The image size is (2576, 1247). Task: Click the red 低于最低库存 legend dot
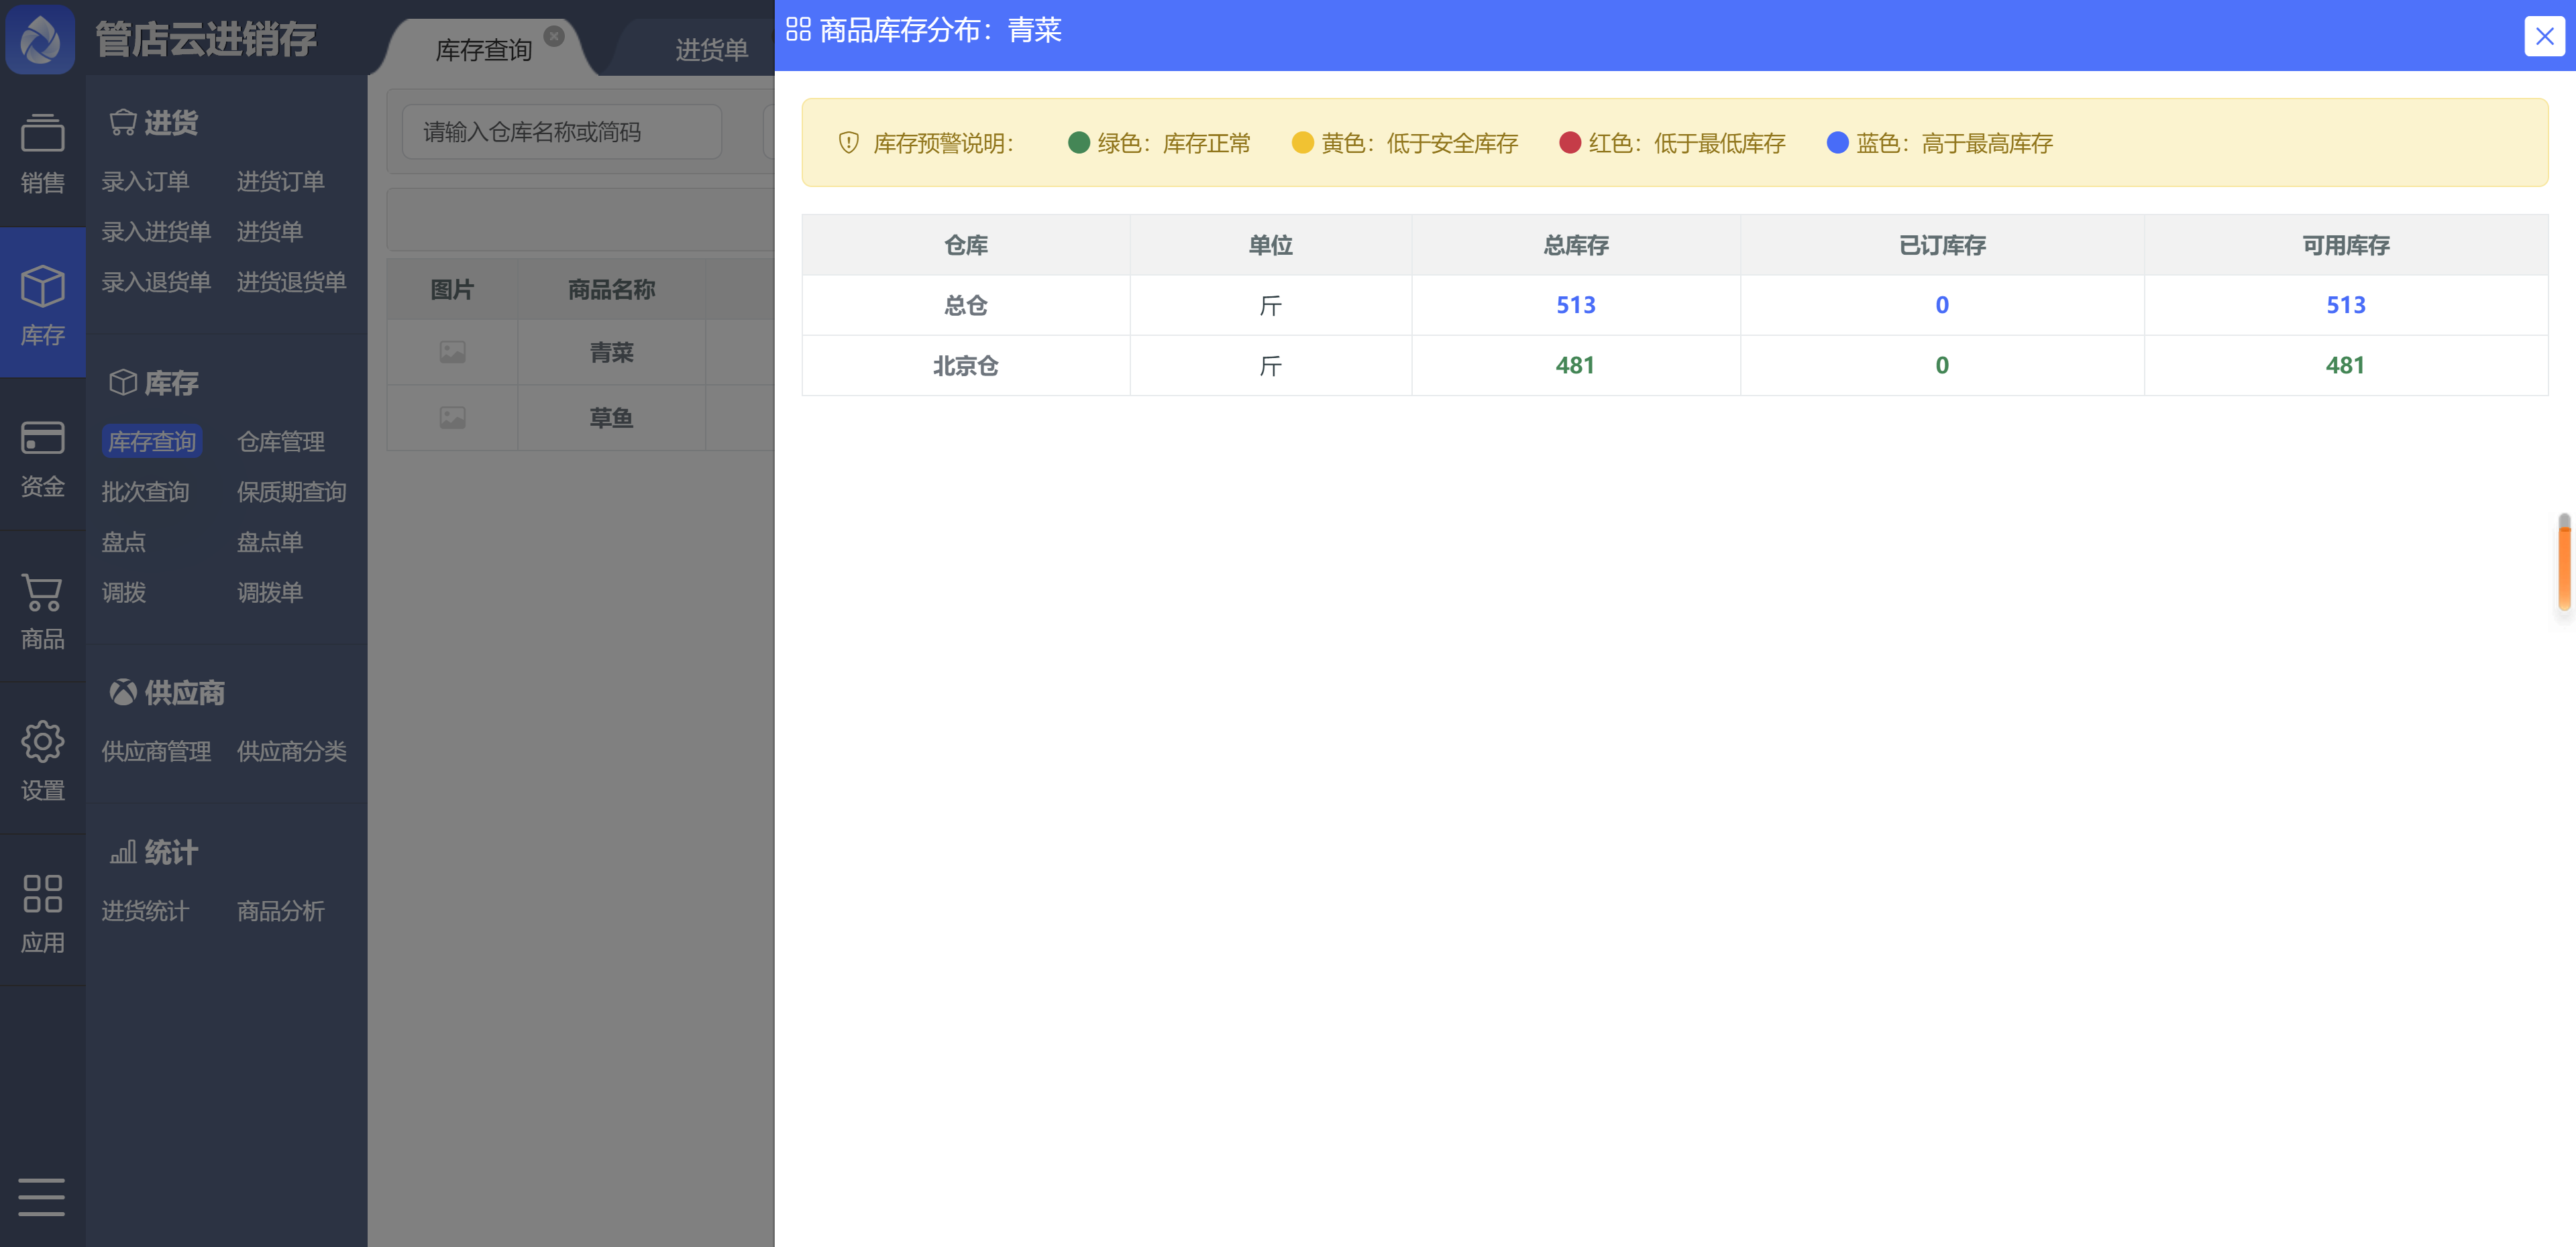[x=1570, y=143]
